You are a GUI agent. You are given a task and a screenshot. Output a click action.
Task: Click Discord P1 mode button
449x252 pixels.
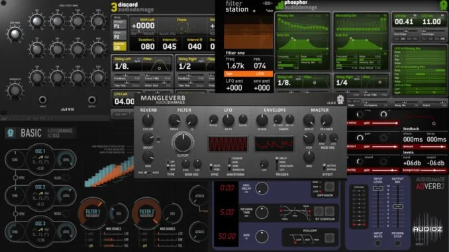119,24
